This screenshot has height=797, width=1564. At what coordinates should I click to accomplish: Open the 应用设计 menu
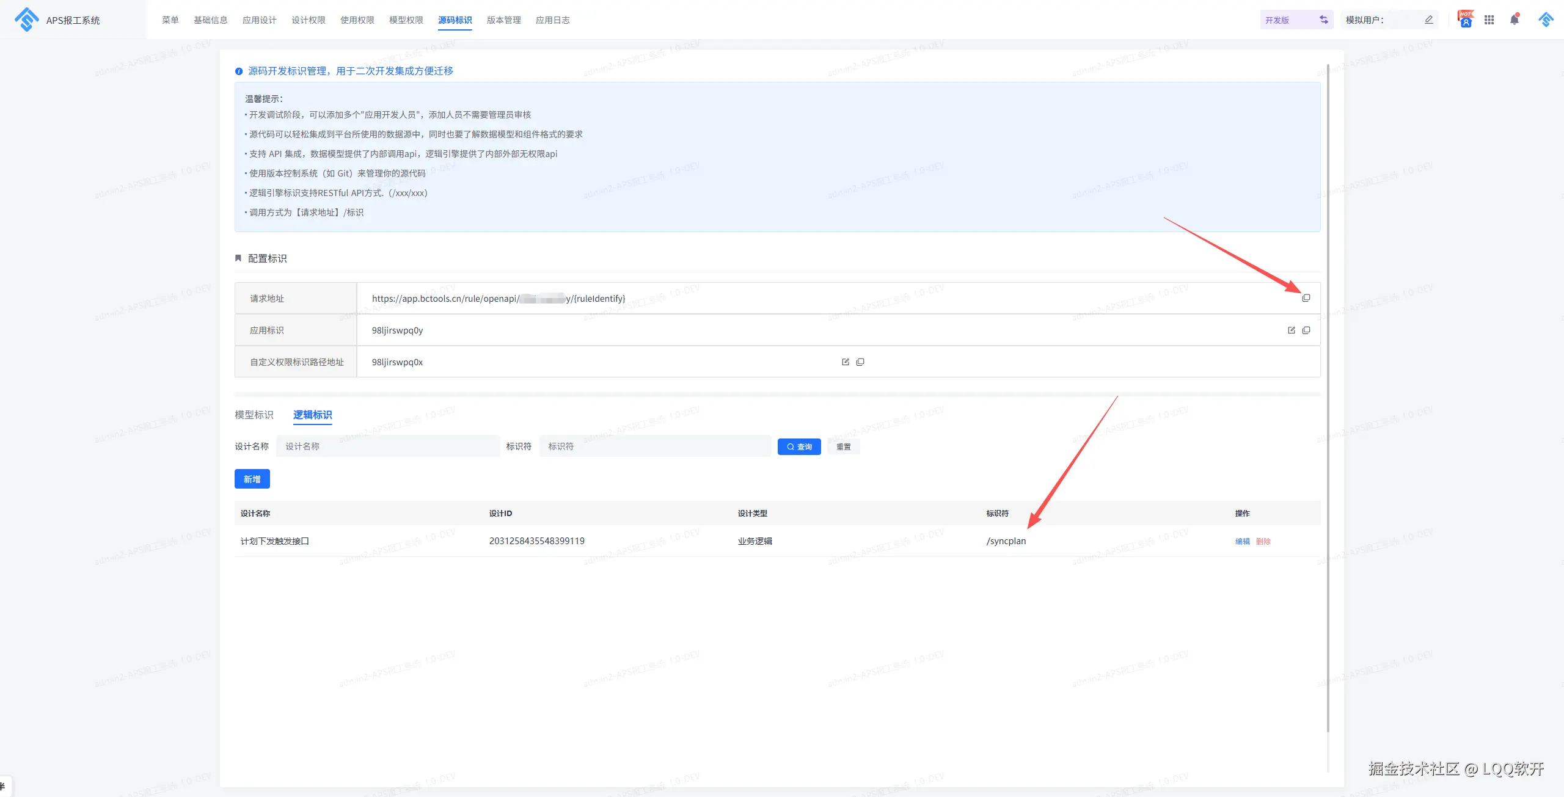coord(259,20)
